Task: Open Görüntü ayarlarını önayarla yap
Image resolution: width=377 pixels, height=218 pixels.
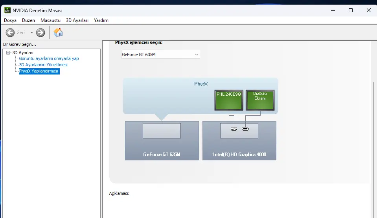Action: tap(49, 58)
